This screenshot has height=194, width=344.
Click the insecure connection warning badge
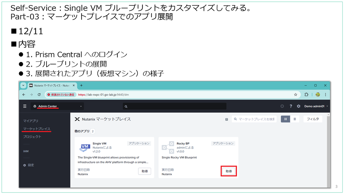tap(60, 94)
